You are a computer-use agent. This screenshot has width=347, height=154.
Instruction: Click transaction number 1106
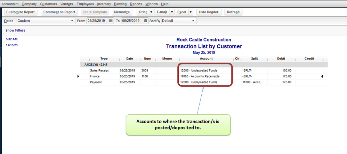coord(145,76)
